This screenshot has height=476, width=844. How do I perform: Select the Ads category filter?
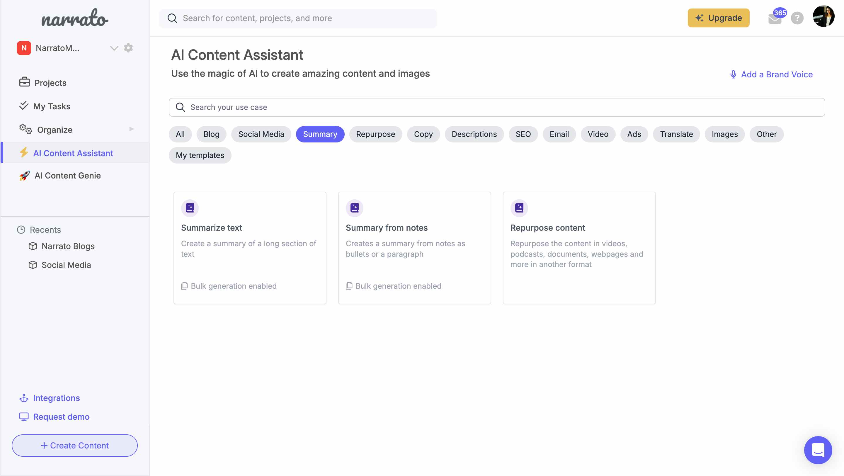(634, 134)
